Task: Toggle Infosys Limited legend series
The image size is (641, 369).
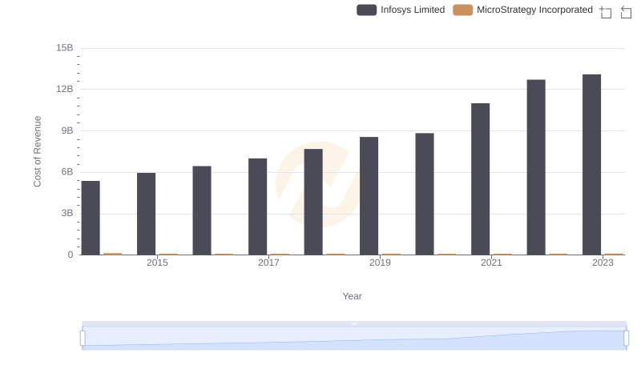Action: point(401,10)
